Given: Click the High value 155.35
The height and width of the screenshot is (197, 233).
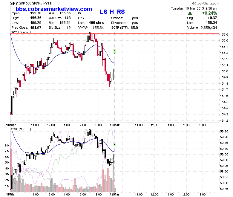Looking at the screenshot, I should pos(36,18).
